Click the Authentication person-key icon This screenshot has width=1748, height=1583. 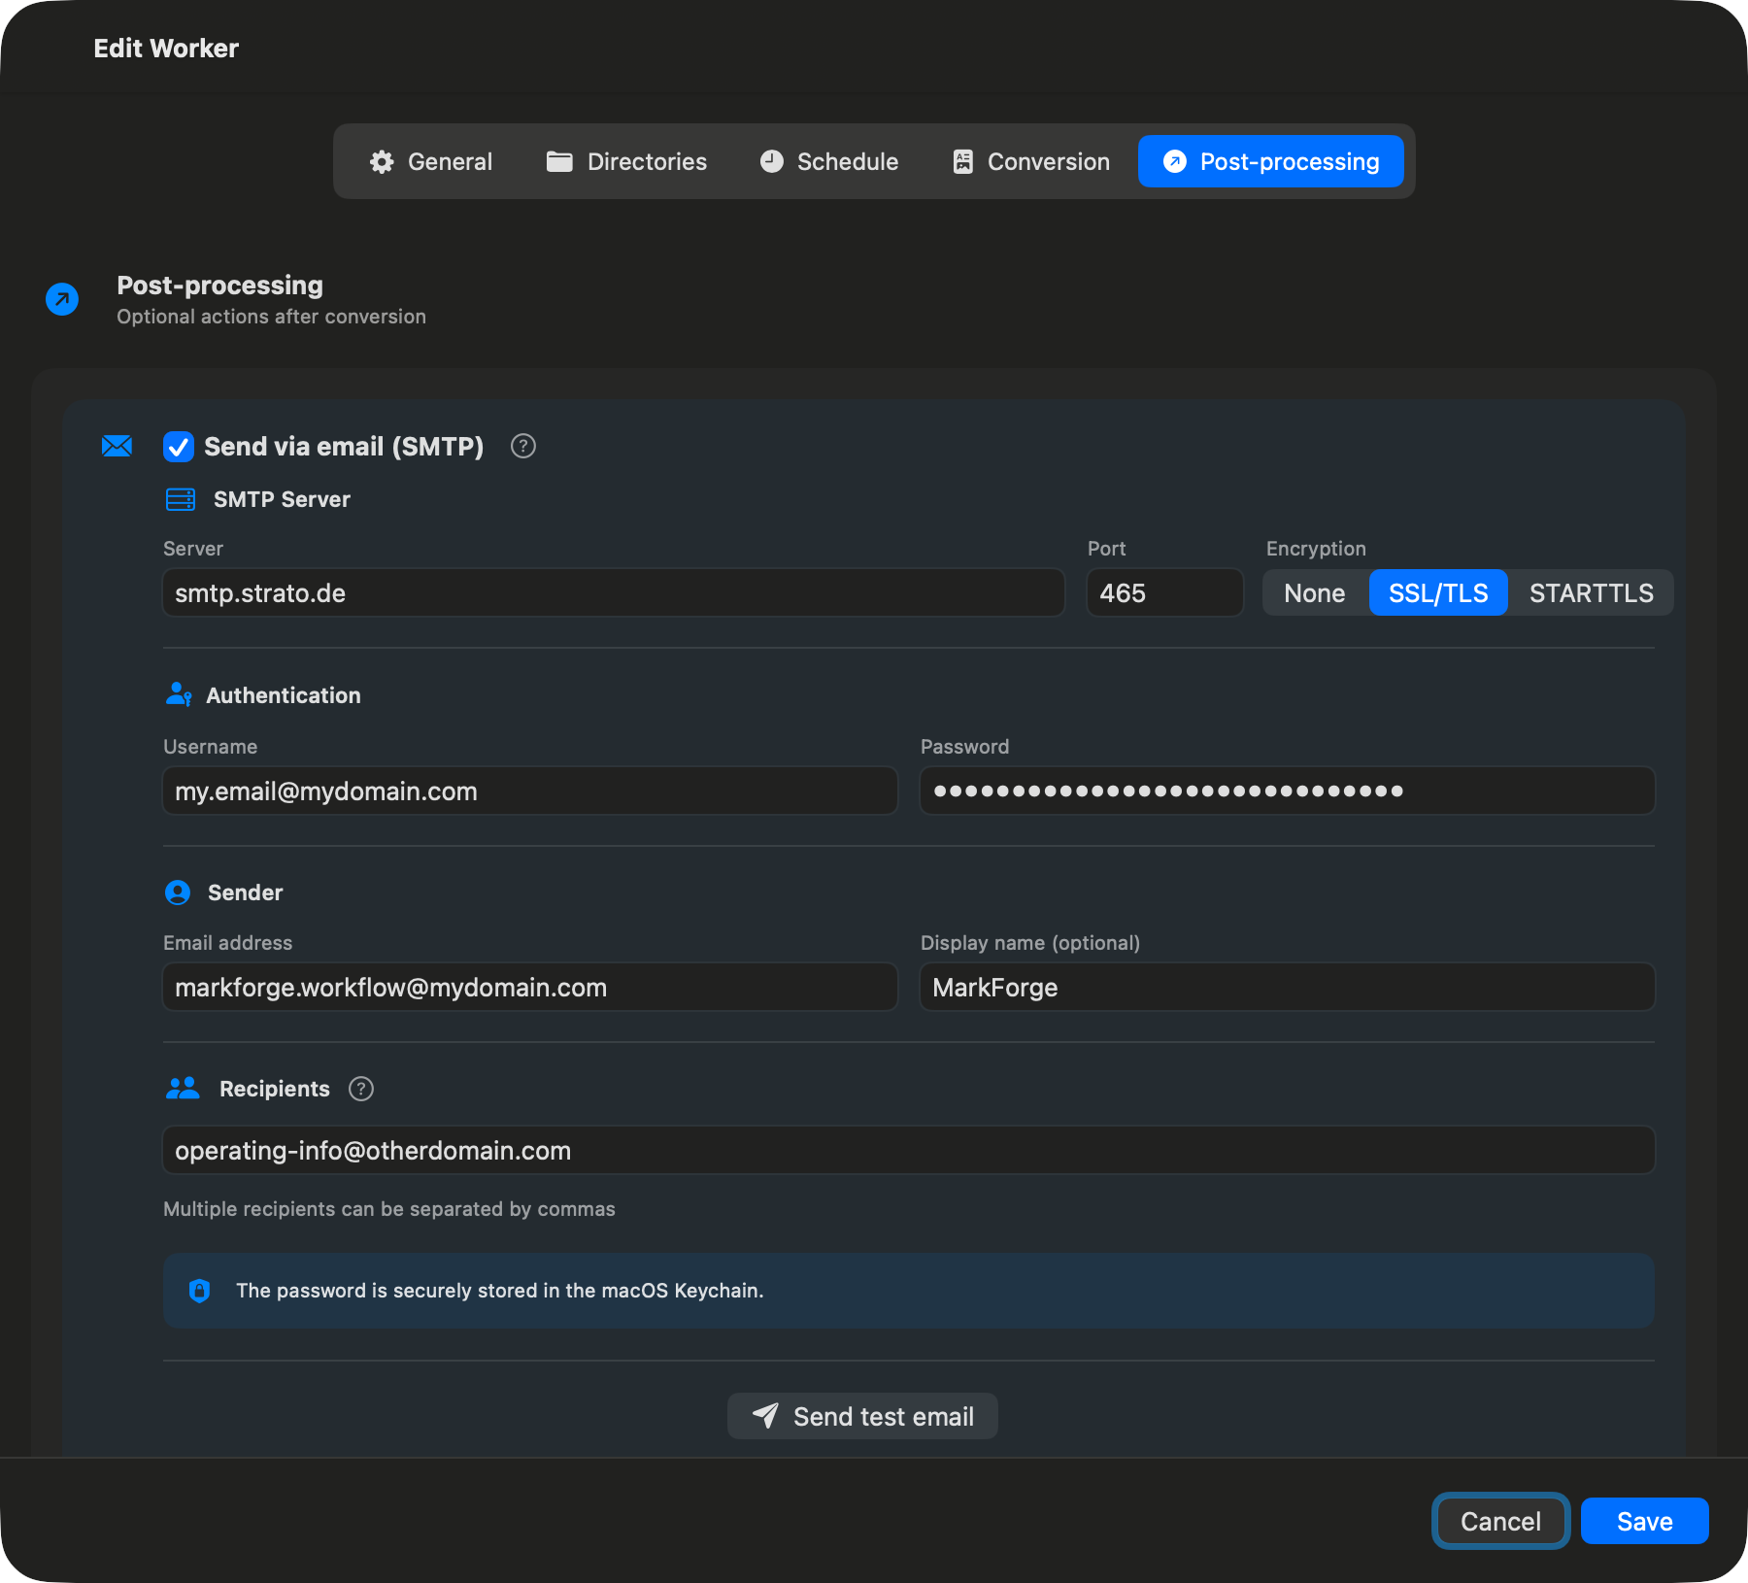point(179,694)
